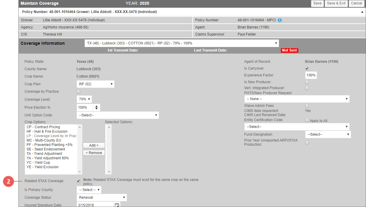Select HF - Hail & Fire Exclusion option
366x207 pixels.
pos(47,131)
